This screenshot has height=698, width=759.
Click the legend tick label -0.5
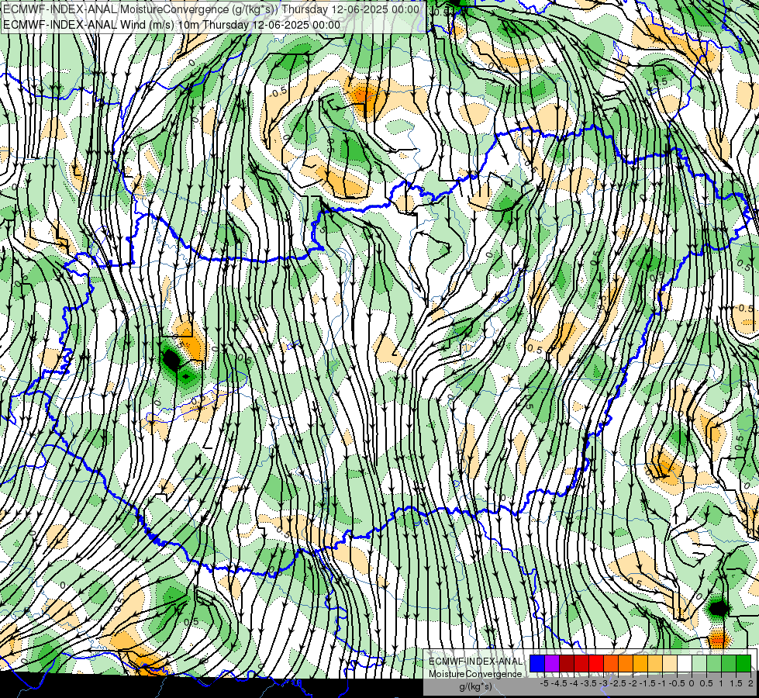click(x=677, y=683)
